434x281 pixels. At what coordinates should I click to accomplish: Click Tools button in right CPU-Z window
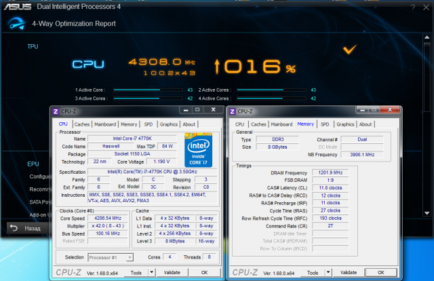[313, 273]
